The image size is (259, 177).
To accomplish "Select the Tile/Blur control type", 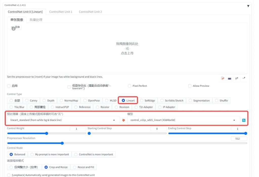I will 17,107.
